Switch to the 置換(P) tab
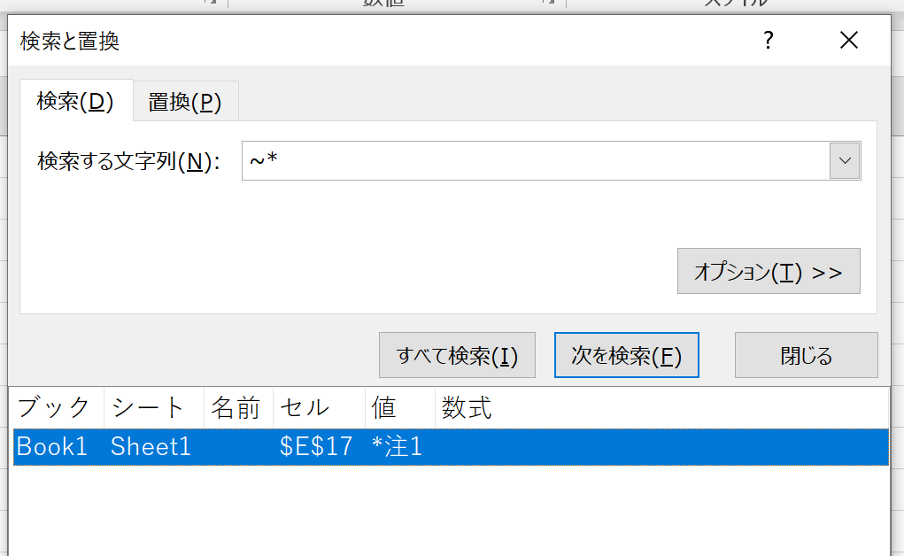 (185, 102)
